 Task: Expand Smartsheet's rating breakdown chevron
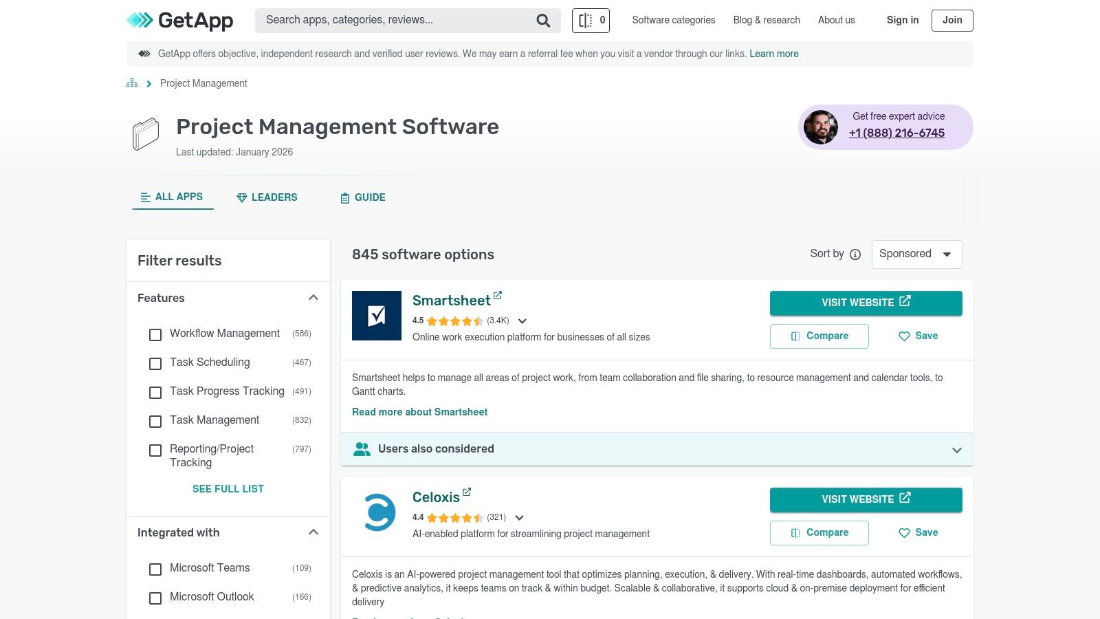(x=522, y=321)
